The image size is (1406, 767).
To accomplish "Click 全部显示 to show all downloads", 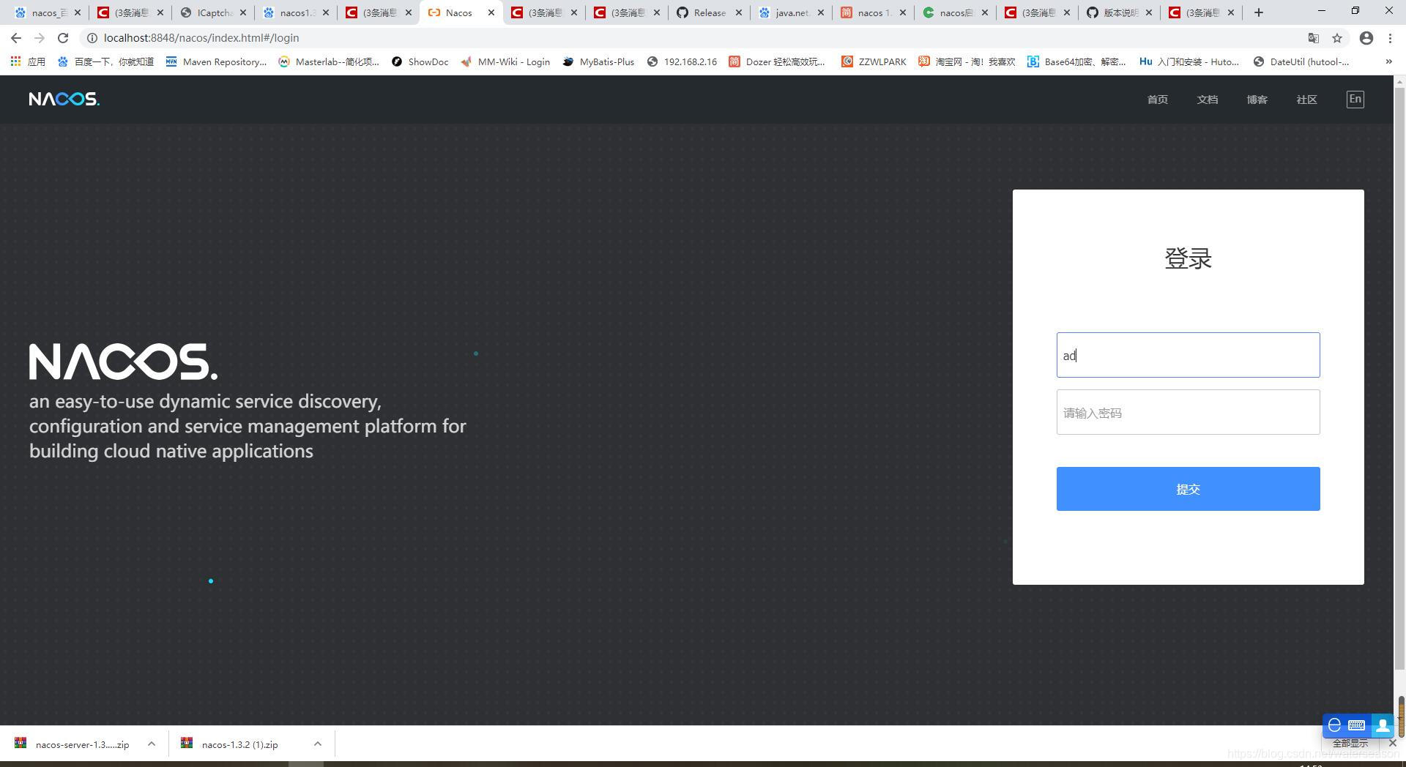I will pos(1350,743).
